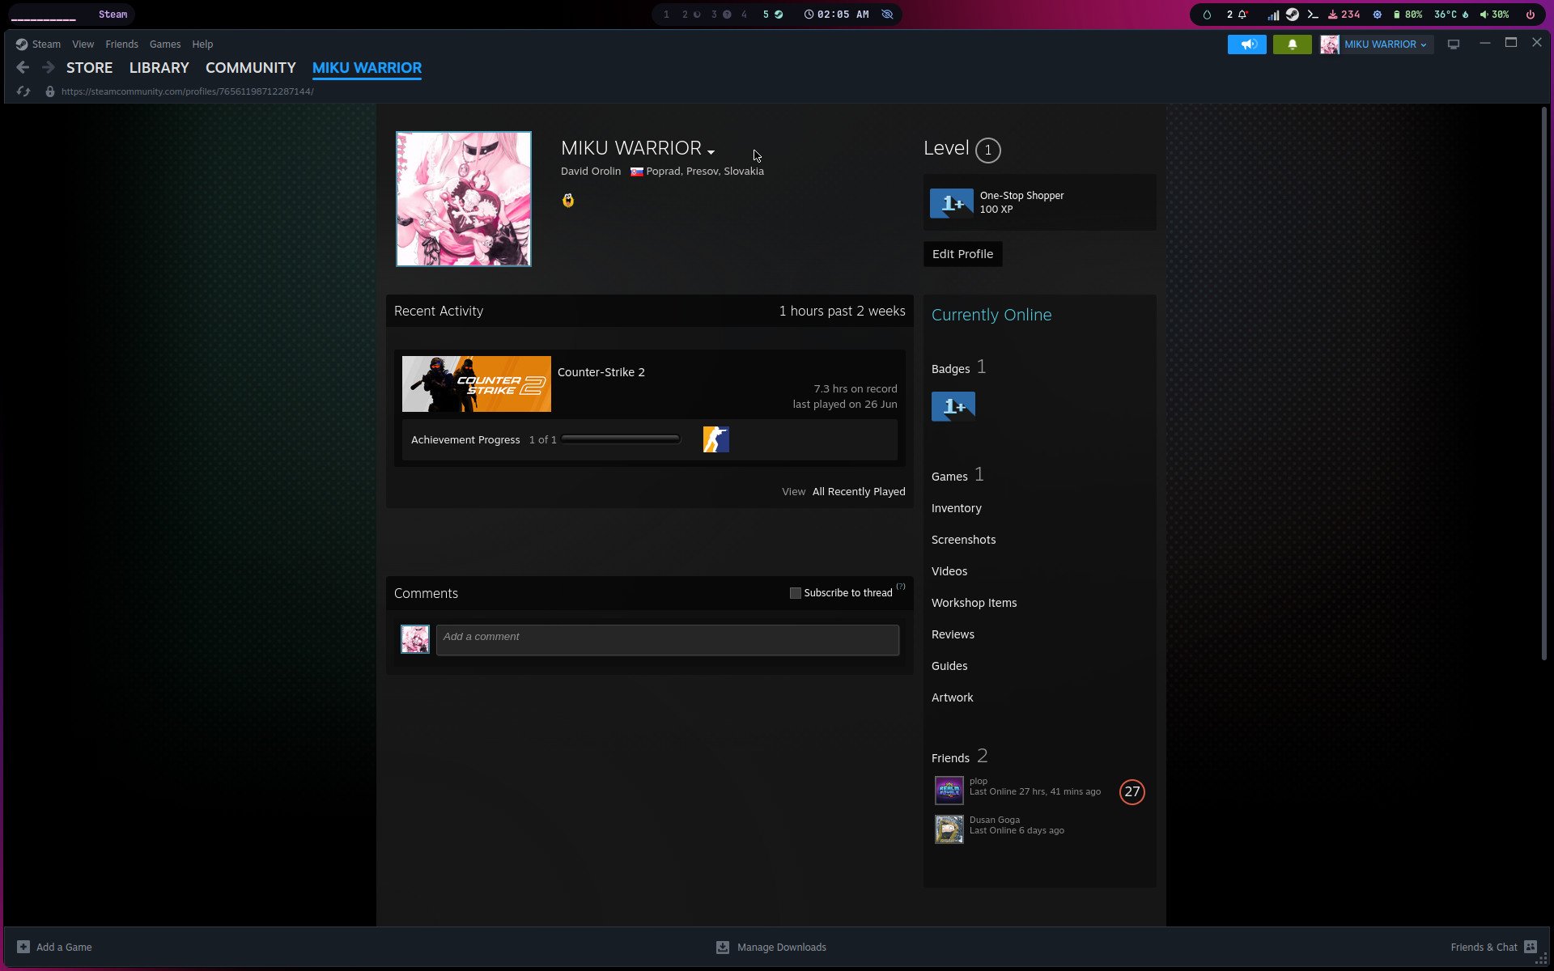
Task: Go back with the back arrow
Action: coord(23,68)
